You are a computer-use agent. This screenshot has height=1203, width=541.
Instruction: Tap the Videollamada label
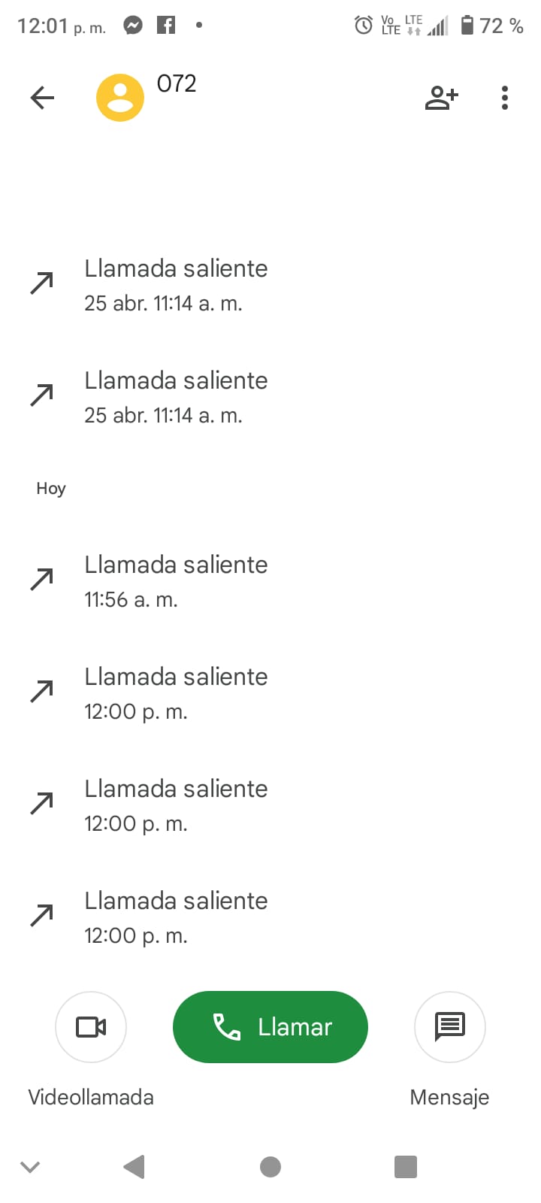(x=91, y=1097)
